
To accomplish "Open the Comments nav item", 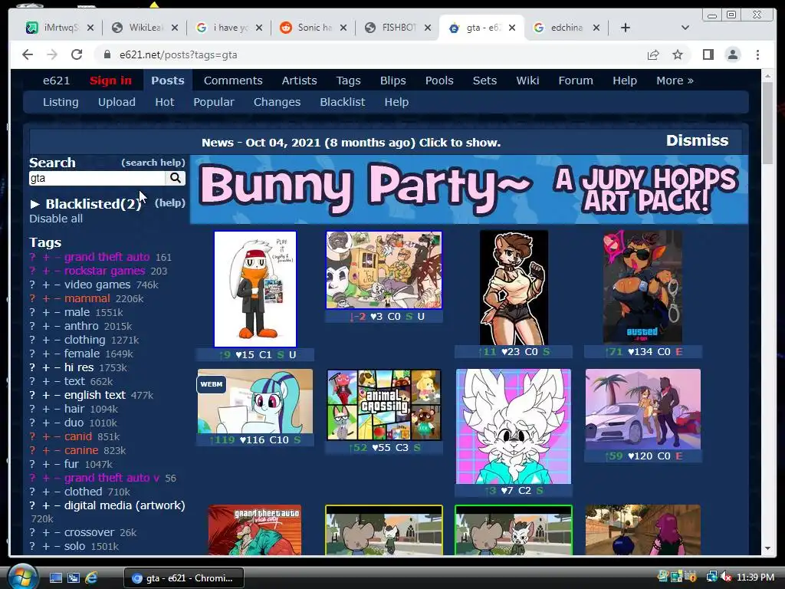I will tap(233, 81).
